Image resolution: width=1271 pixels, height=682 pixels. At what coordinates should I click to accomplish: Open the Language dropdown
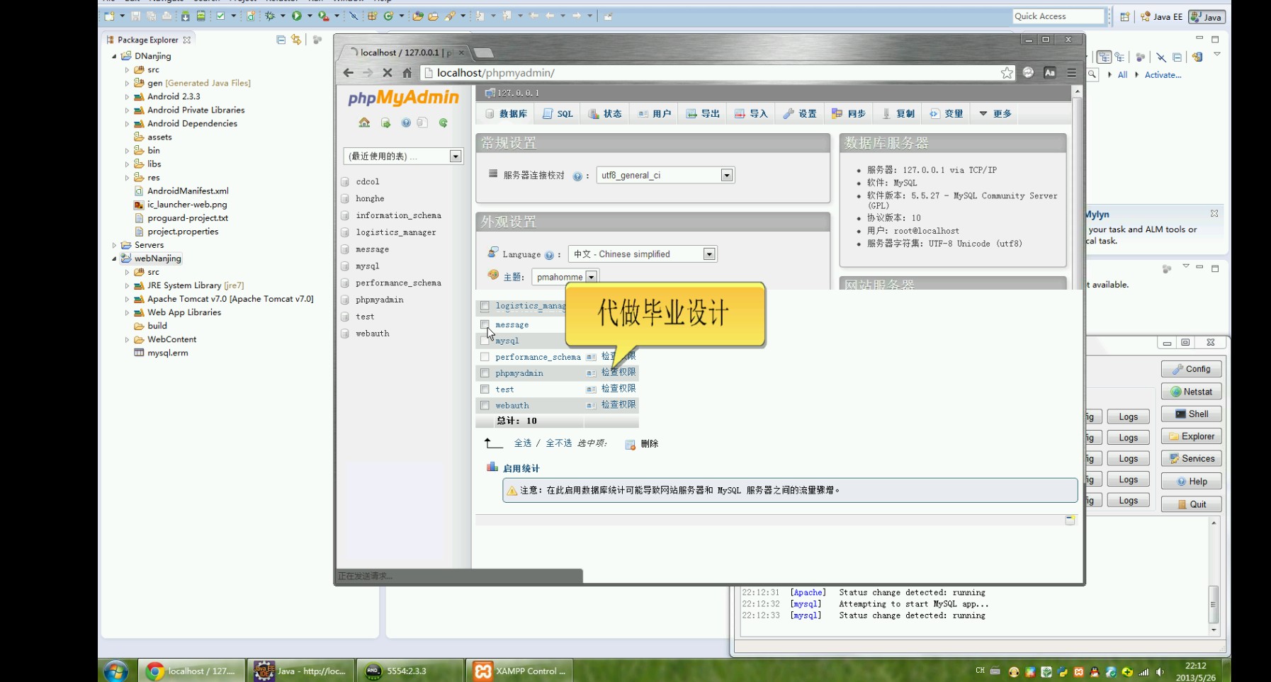pyautogui.click(x=643, y=254)
